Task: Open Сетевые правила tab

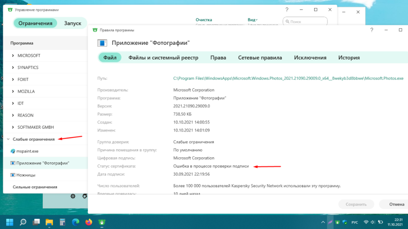Action: pos(260,57)
